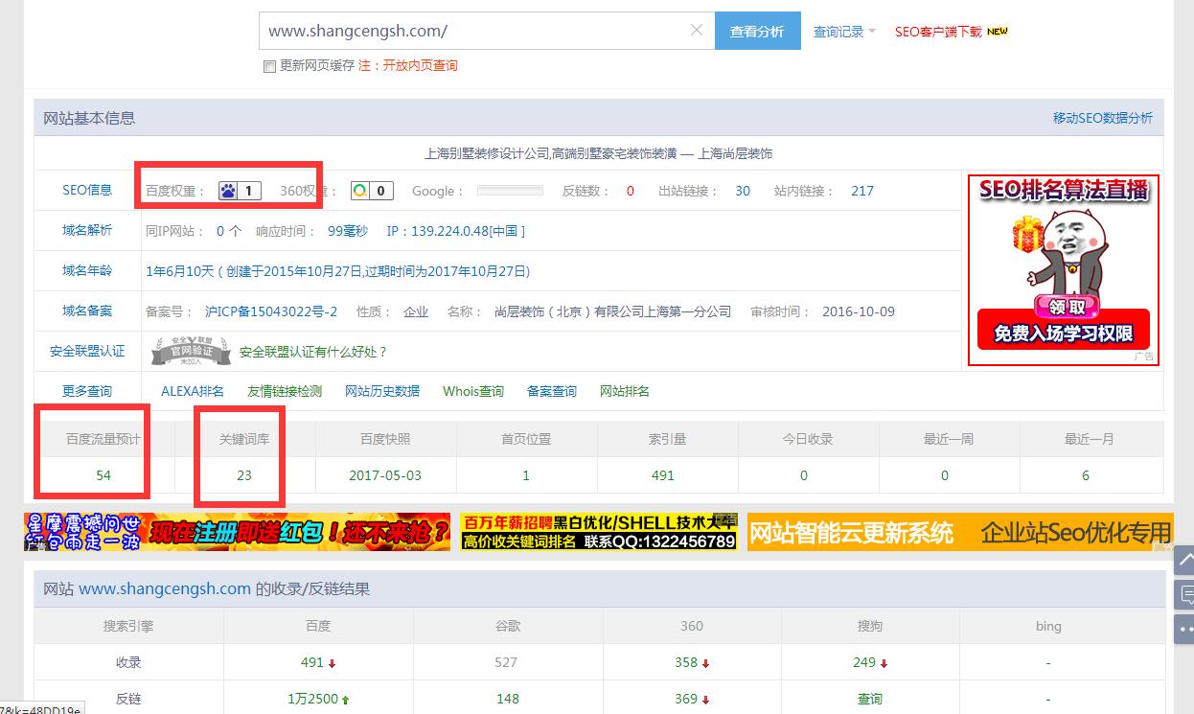
Task: Select the ALEXA排名 query item
Action: pos(193,391)
